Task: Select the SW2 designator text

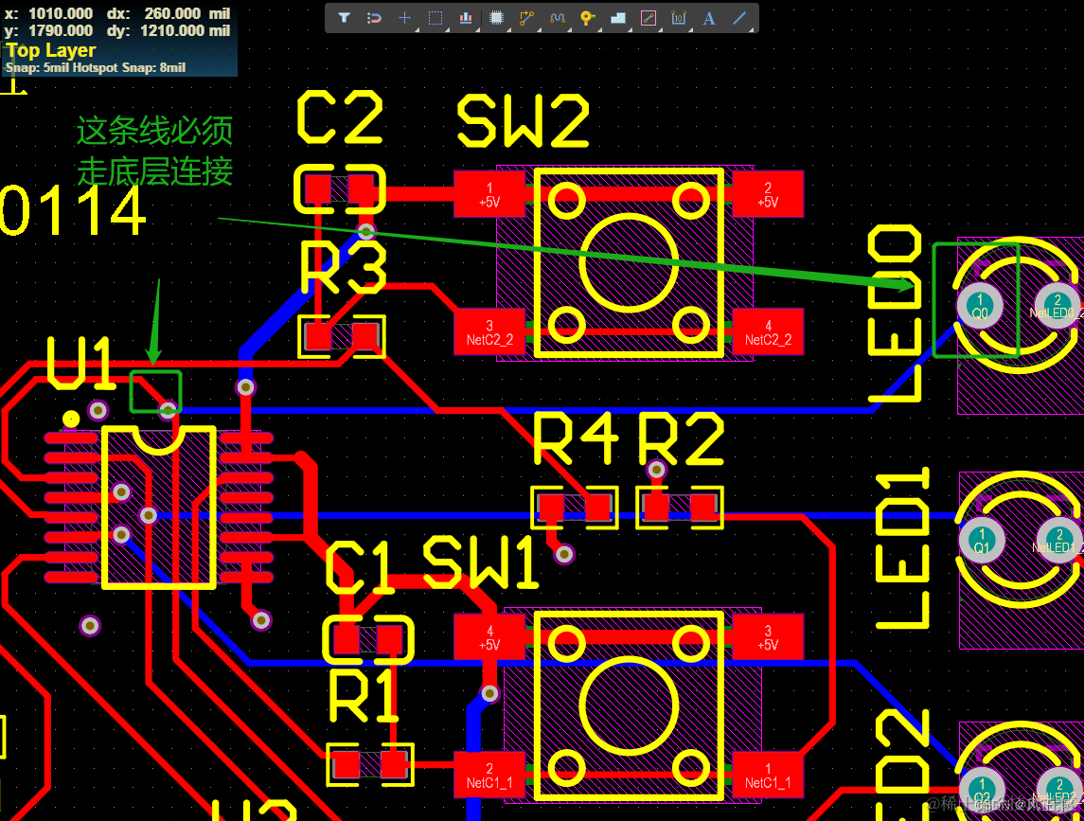Action: [x=524, y=122]
